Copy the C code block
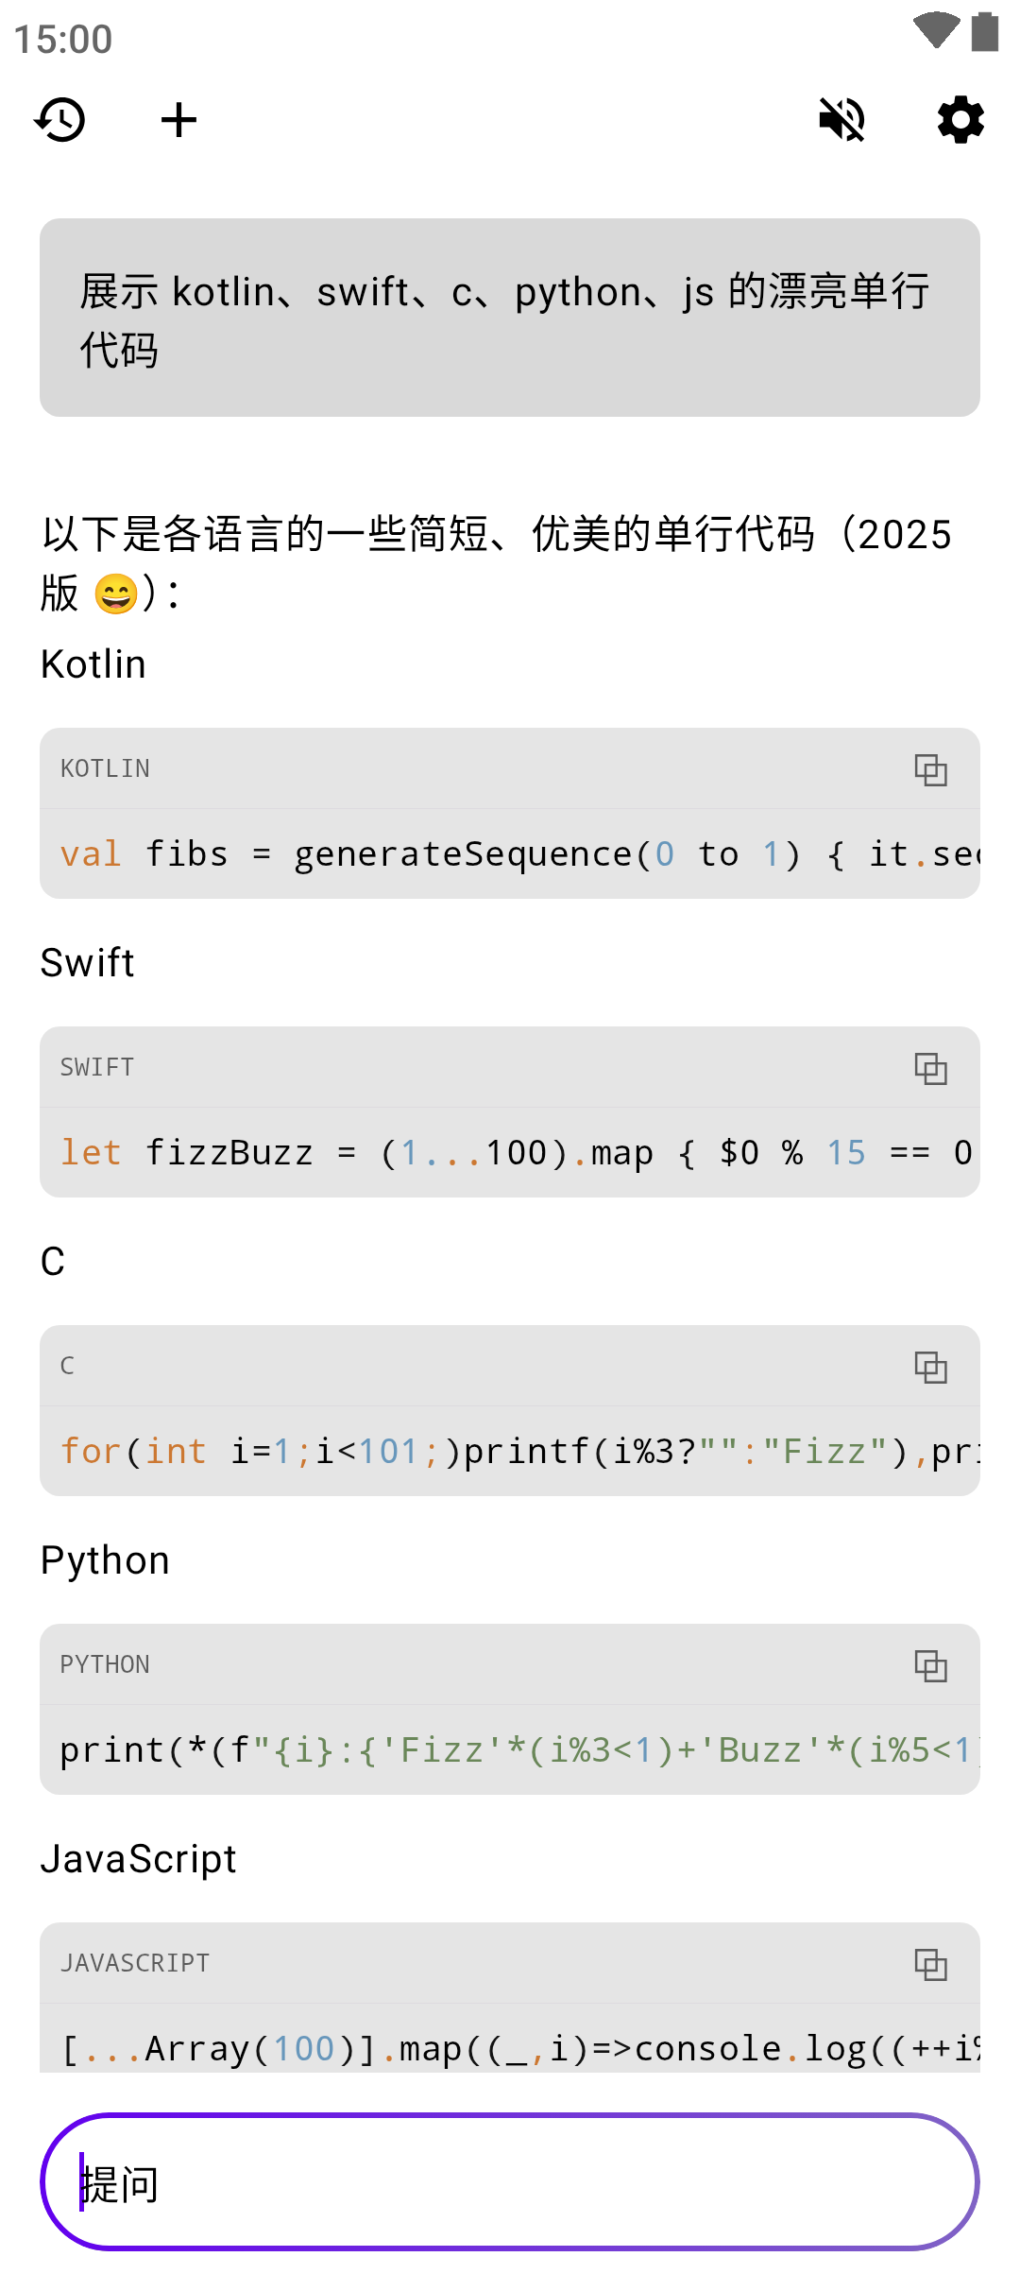This screenshot has width=1020, height=2291. [930, 1367]
